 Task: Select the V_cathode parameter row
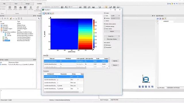click(x=64, y=89)
